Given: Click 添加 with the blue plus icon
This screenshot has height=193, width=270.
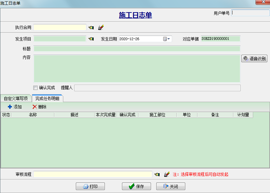Looking at the screenshot, I should [15, 107].
